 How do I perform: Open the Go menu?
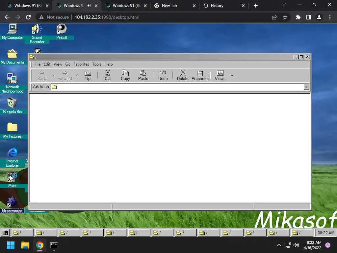point(68,64)
